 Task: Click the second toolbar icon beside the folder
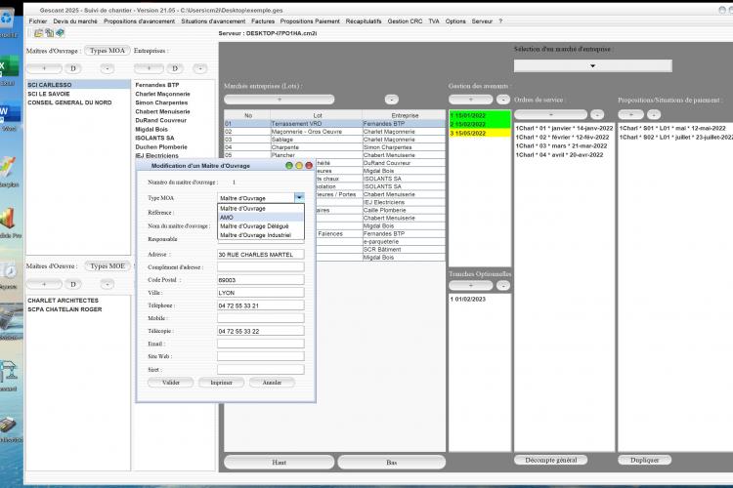tap(49, 33)
